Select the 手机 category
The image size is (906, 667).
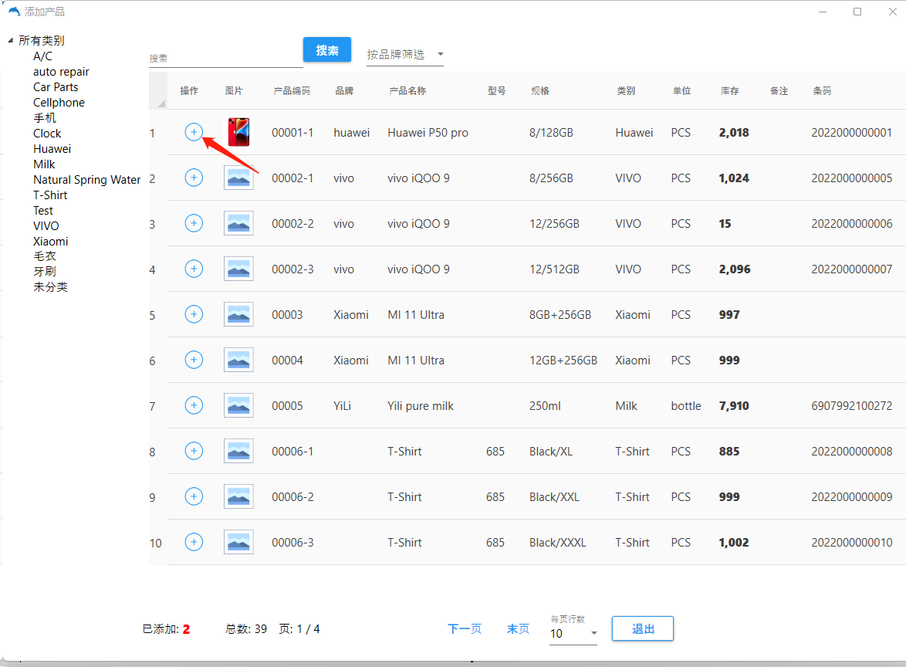[45, 118]
